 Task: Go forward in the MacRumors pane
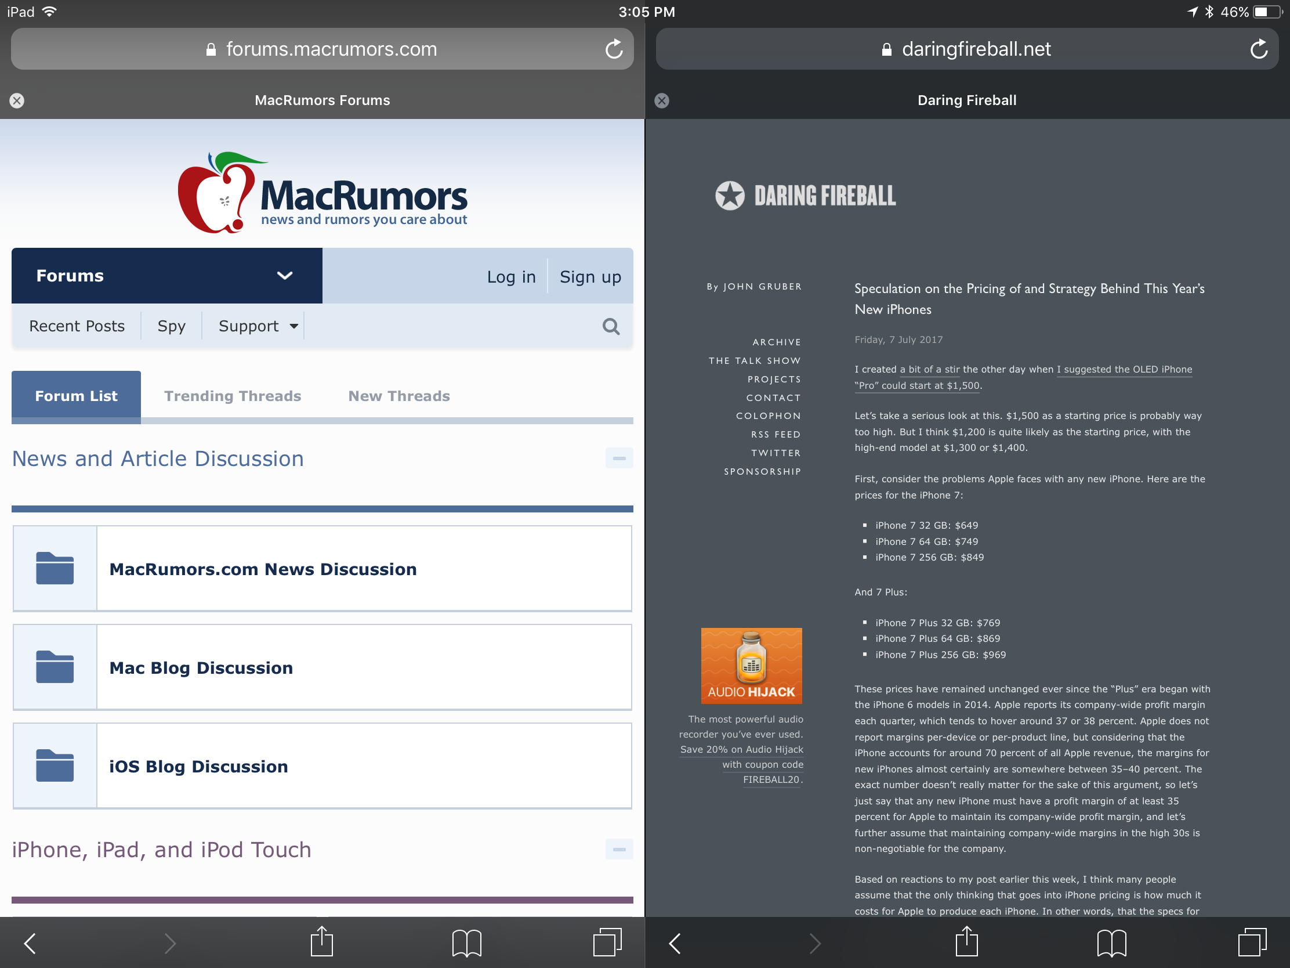(x=170, y=943)
